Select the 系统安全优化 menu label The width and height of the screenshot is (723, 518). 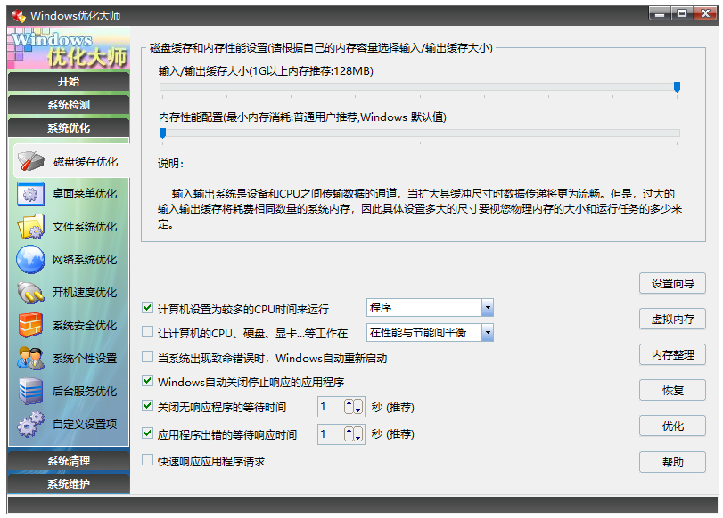pyautogui.click(x=85, y=326)
